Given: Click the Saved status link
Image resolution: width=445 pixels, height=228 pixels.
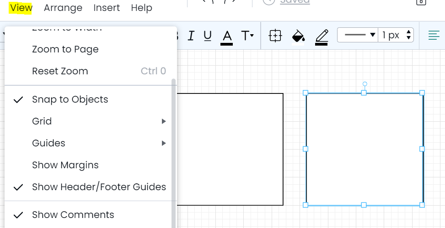Looking at the screenshot, I should pos(295,2).
